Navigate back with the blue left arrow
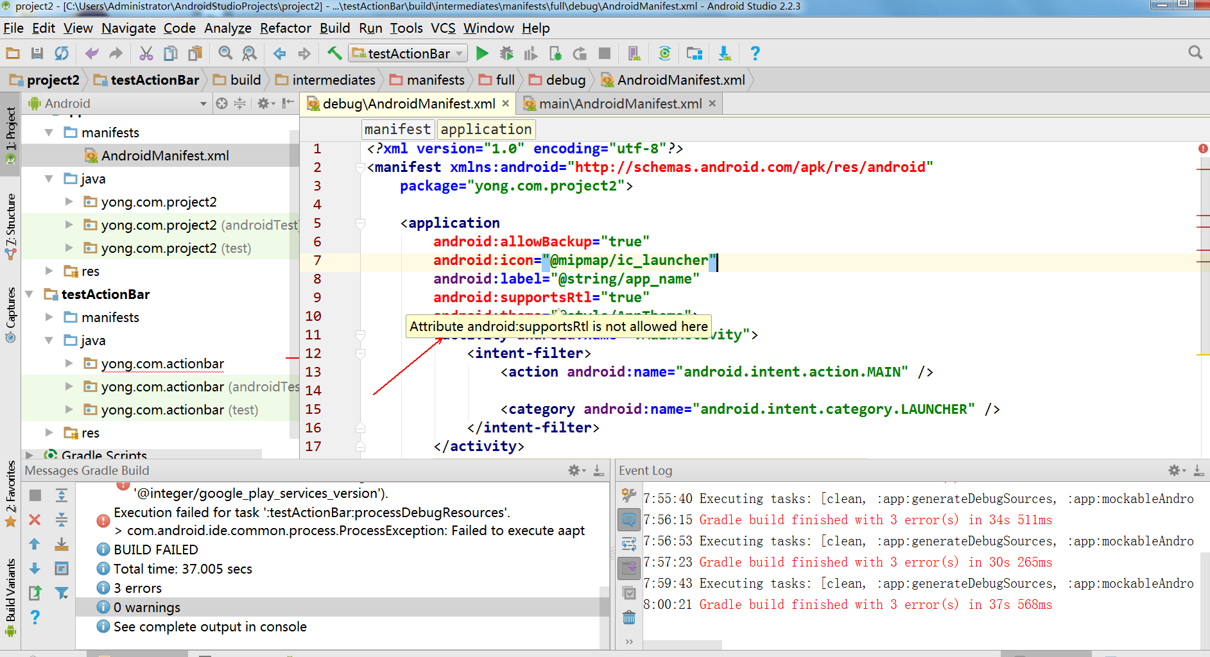The width and height of the screenshot is (1210, 657). click(280, 53)
